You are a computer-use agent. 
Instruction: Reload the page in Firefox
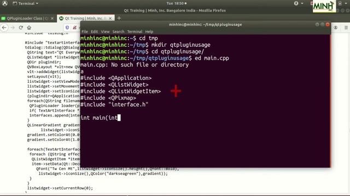21,28
